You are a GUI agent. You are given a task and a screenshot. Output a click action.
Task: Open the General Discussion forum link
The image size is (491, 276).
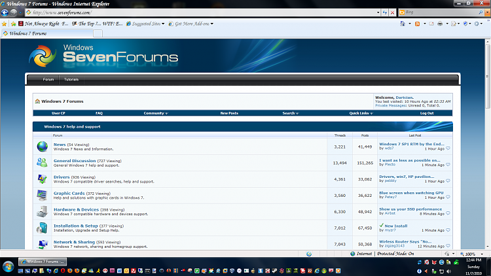75,161
